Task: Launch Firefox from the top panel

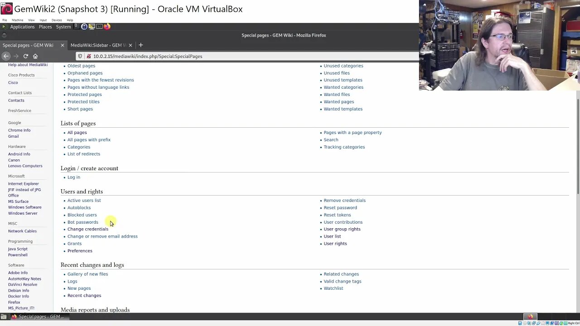Action: coord(107,27)
